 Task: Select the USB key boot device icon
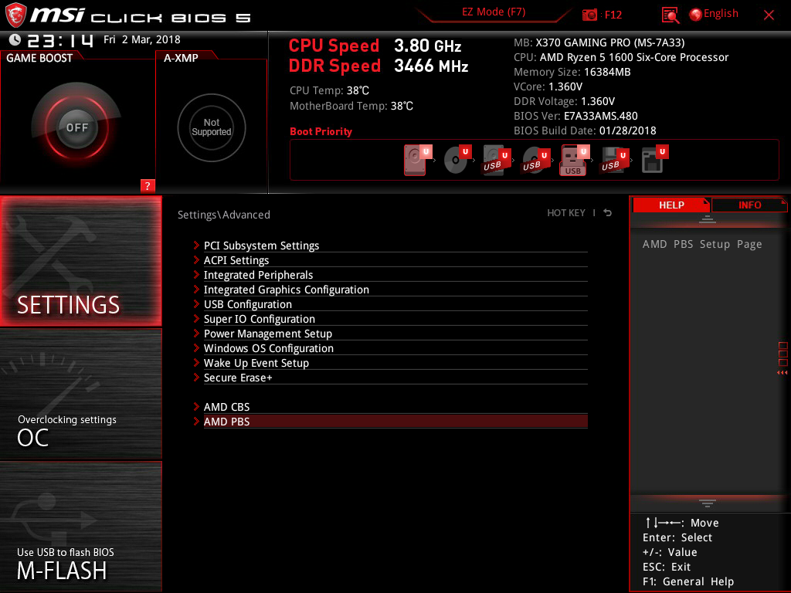click(575, 160)
